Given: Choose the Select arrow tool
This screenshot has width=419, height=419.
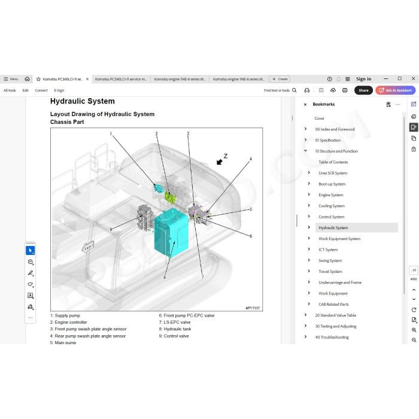Looking at the screenshot, I should (30, 250).
